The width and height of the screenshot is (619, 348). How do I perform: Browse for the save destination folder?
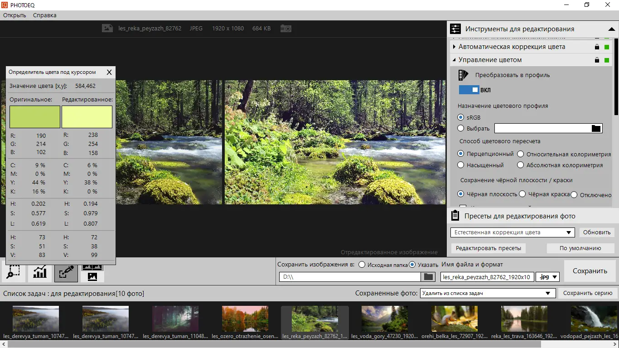tap(428, 277)
